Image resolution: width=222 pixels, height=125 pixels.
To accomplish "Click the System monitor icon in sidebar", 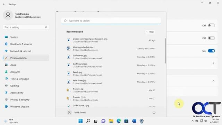I will (6, 37).
